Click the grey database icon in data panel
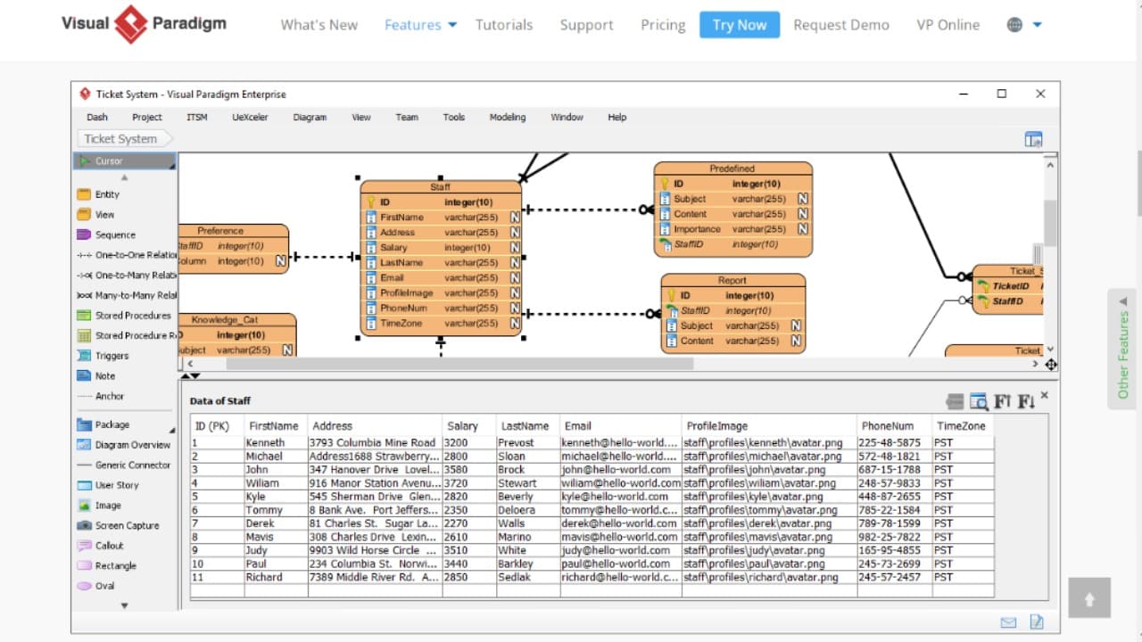Viewport: 1142px width, 642px height. (955, 401)
